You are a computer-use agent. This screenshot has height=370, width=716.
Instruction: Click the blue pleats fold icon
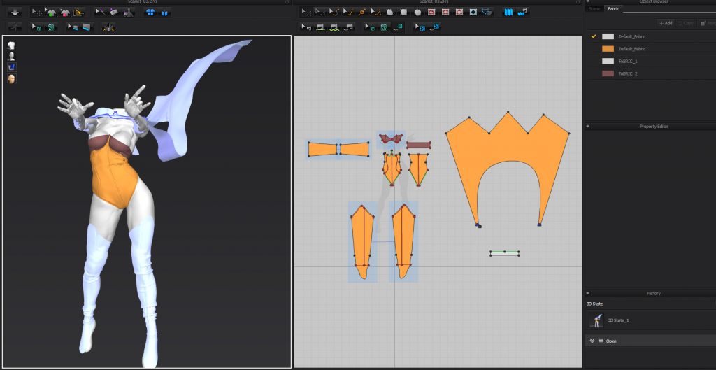(508, 13)
